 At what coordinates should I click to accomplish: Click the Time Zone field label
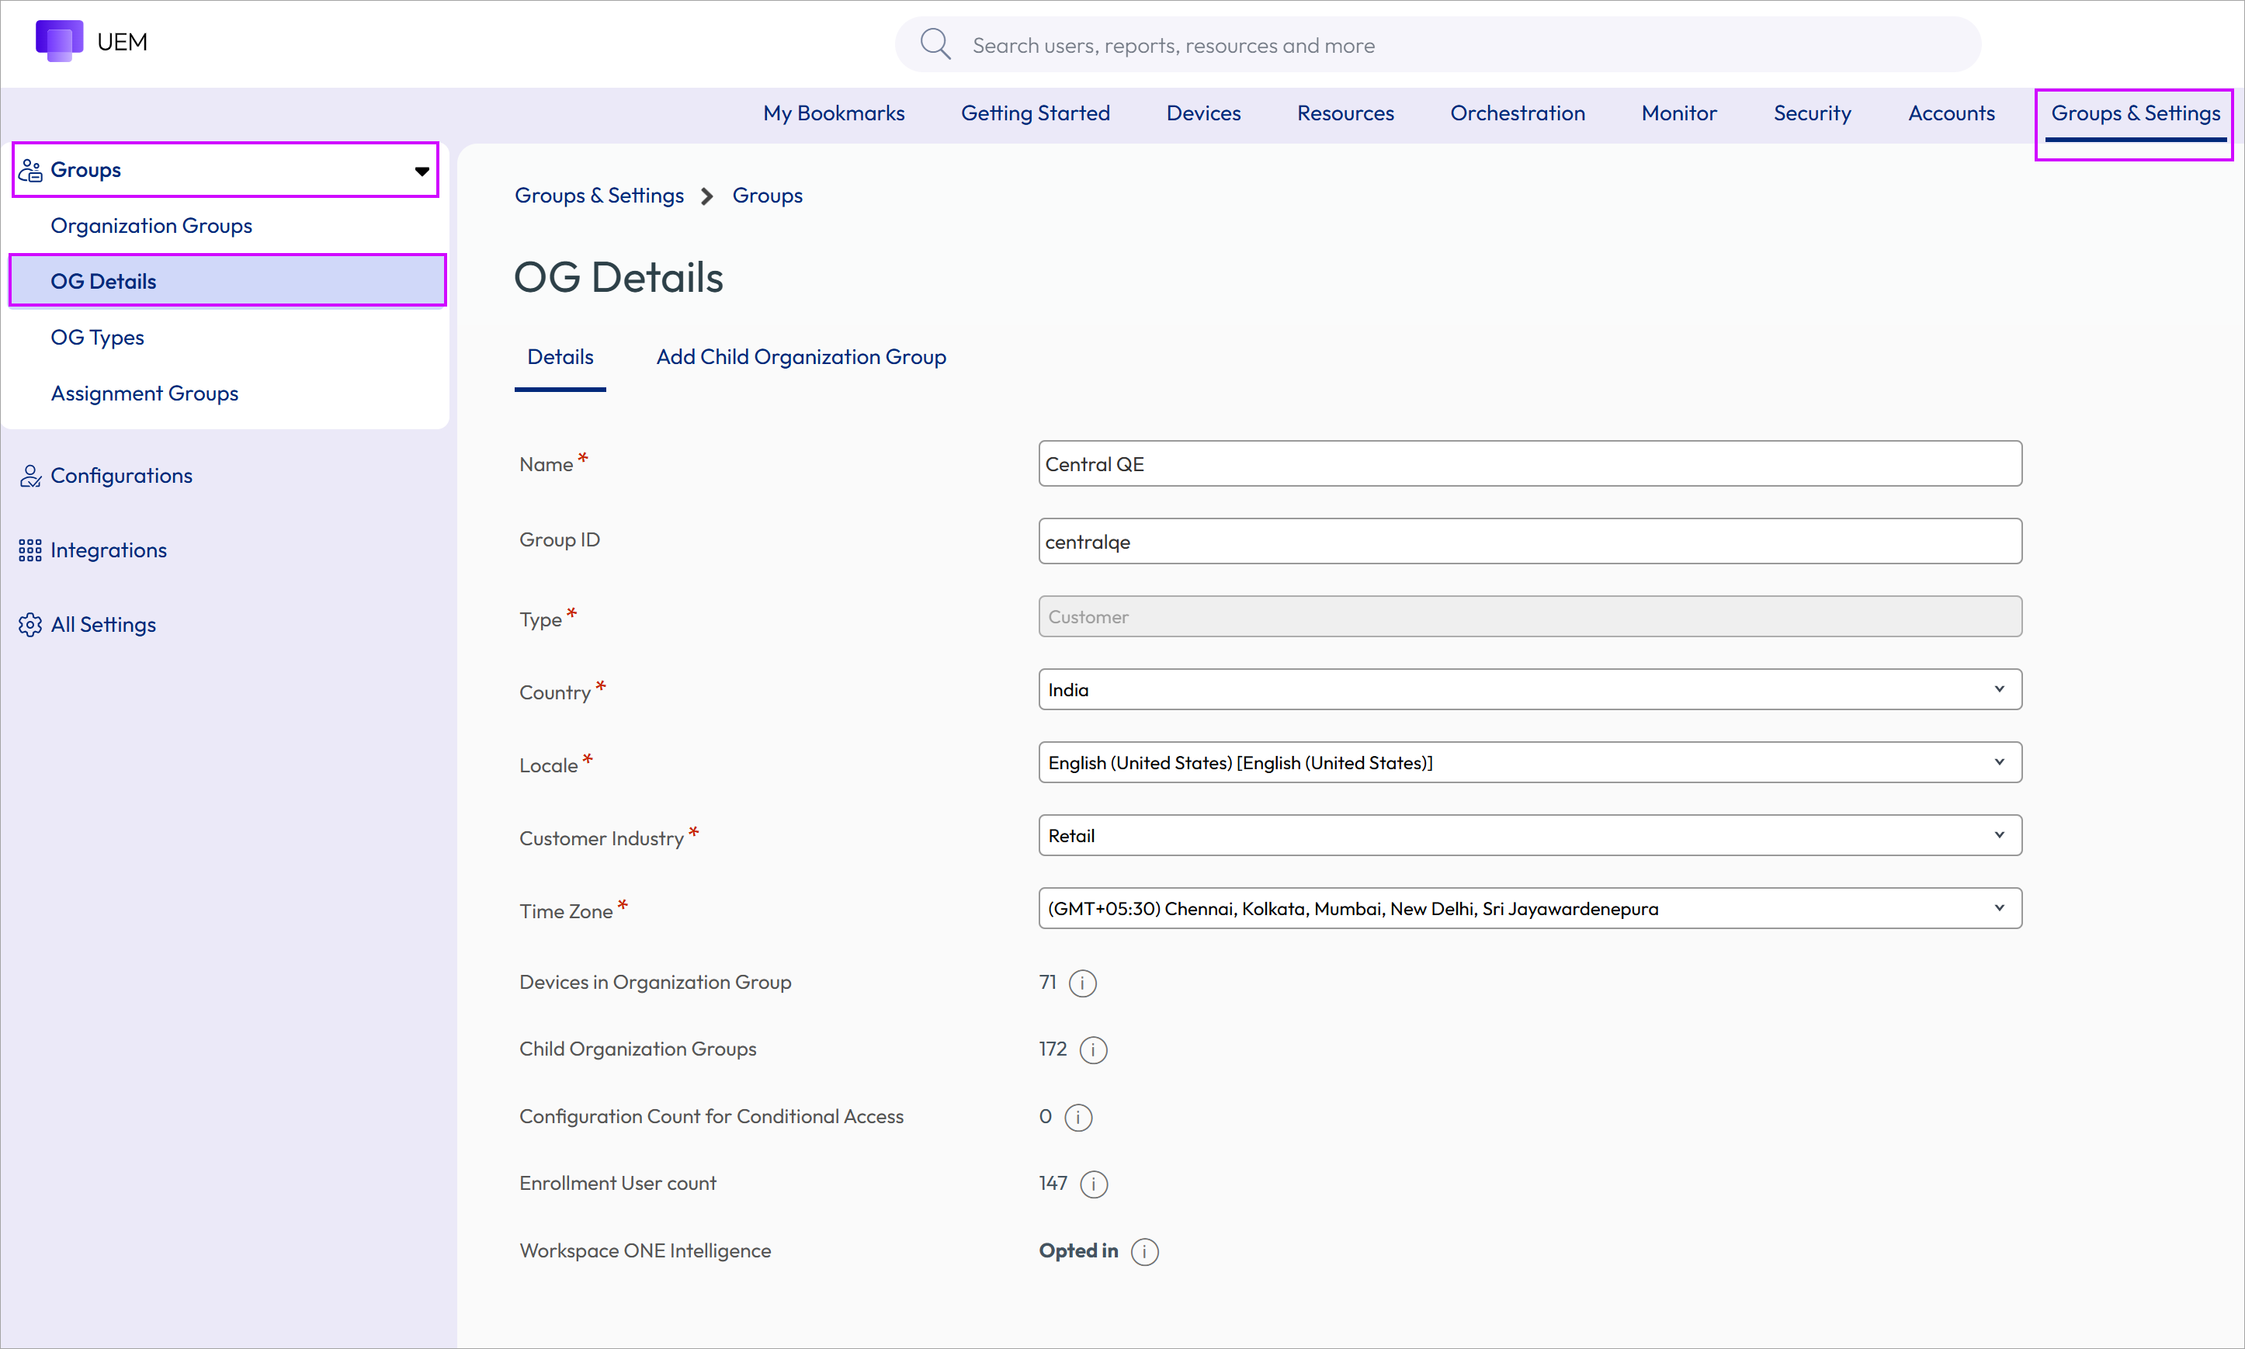click(x=565, y=911)
